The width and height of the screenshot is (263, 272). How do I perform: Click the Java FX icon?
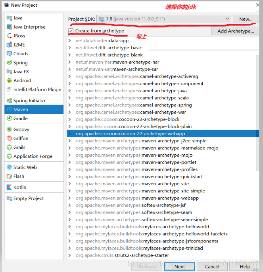[9, 72]
